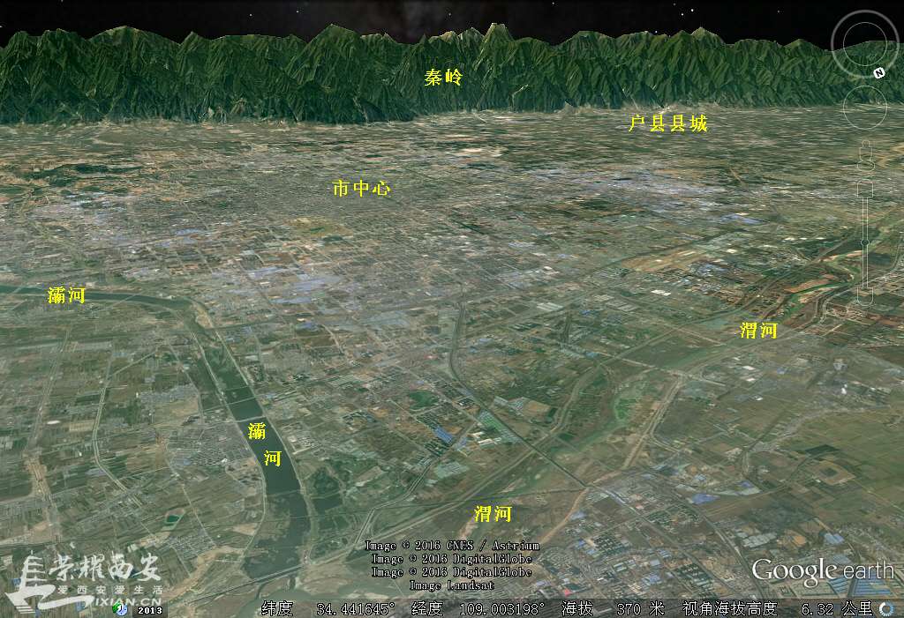This screenshot has width=904, height=618.
Task: Click the Image Landsat attribution text
Action: click(x=451, y=585)
